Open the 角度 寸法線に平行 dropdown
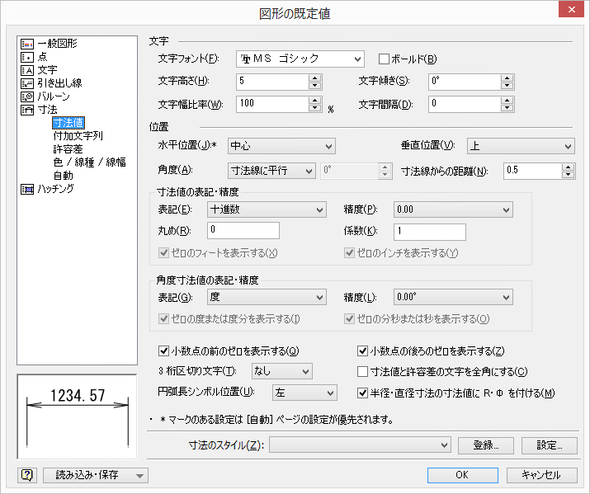This screenshot has height=494, width=590. [271, 171]
